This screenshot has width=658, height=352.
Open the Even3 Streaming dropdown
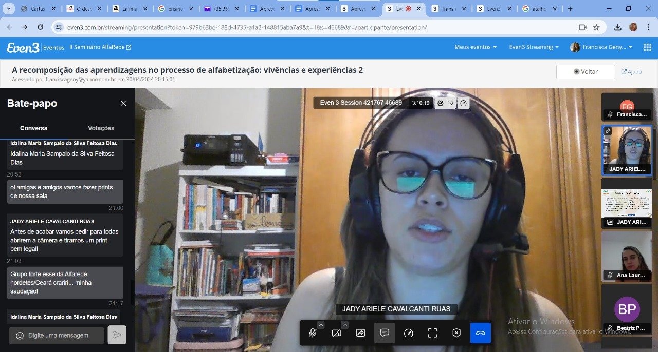click(x=534, y=47)
